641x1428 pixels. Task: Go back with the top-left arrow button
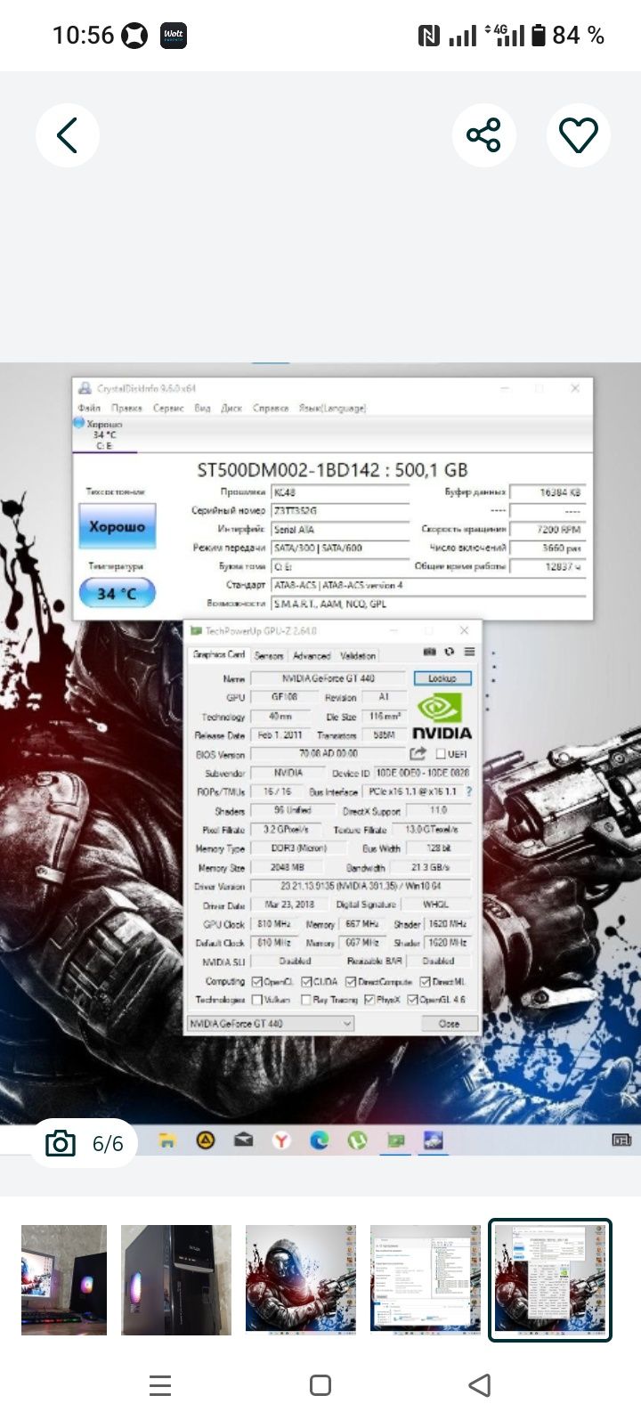pyautogui.click(x=67, y=135)
